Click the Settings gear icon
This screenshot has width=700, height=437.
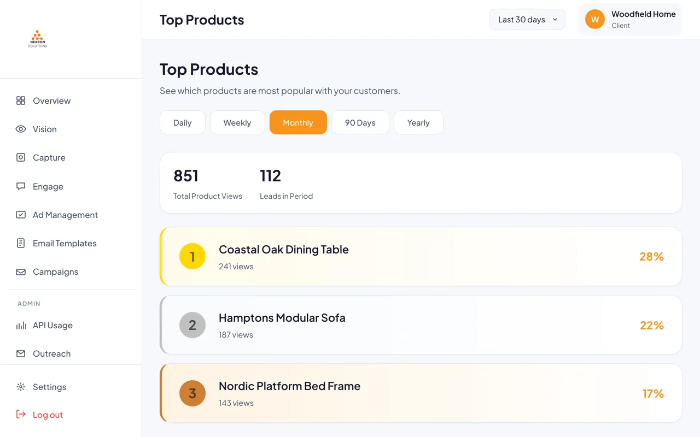pos(21,387)
